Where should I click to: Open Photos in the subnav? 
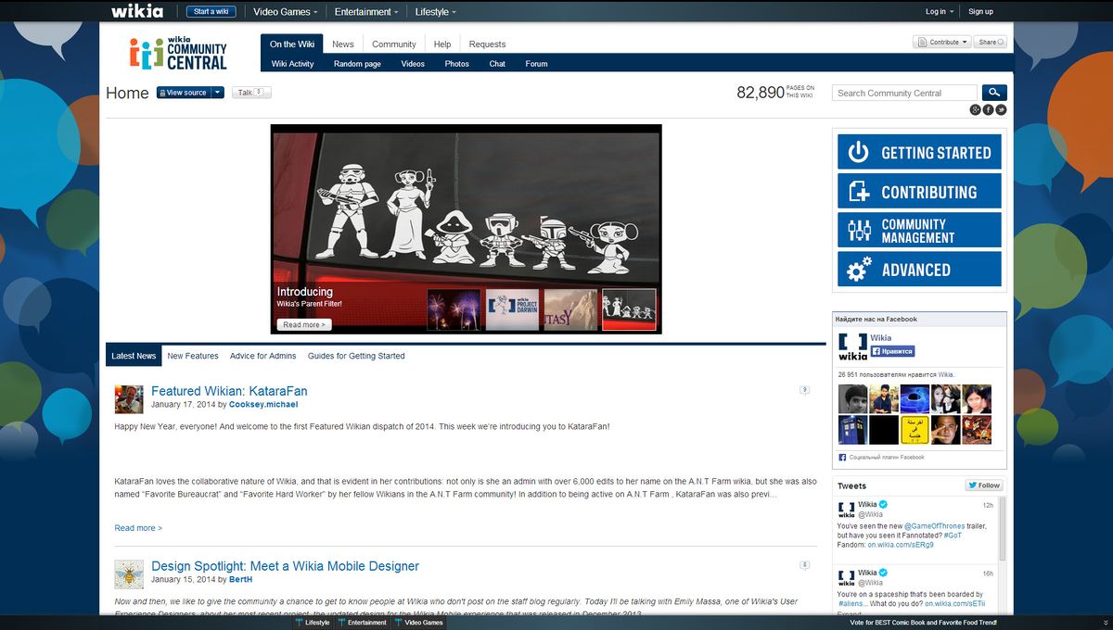(x=456, y=64)
